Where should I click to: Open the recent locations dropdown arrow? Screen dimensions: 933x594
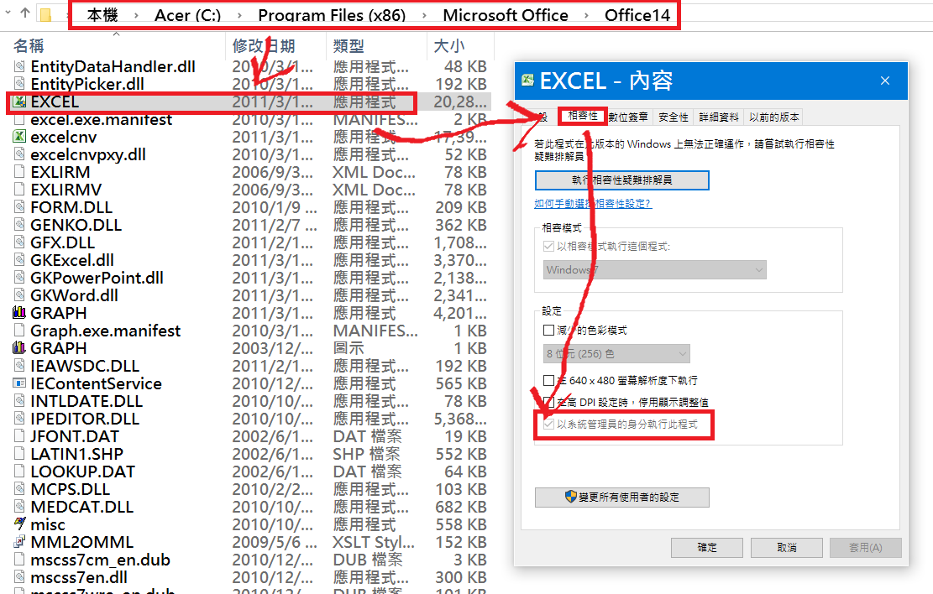tap(8, 12)
